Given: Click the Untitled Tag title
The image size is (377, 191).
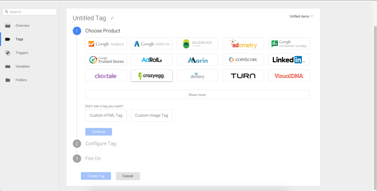Looking at the screenshot, I should [89, 18].
